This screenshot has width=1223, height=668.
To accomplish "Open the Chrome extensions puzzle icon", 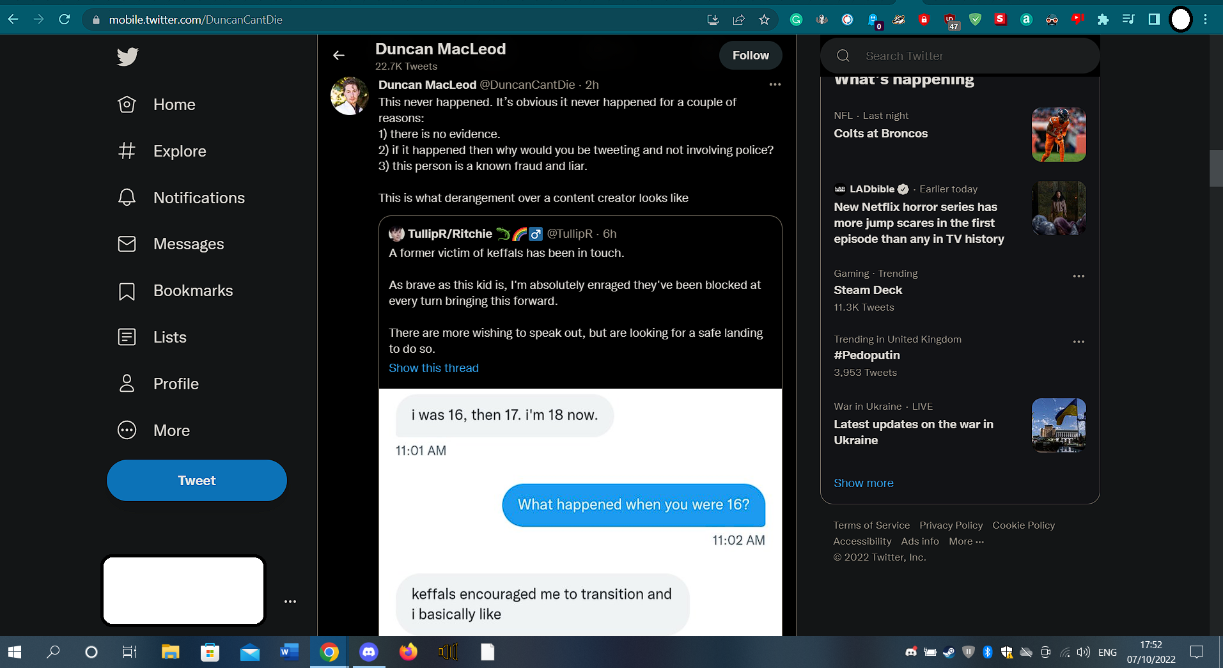I will pyautogui.click(x=1103, y=20).
